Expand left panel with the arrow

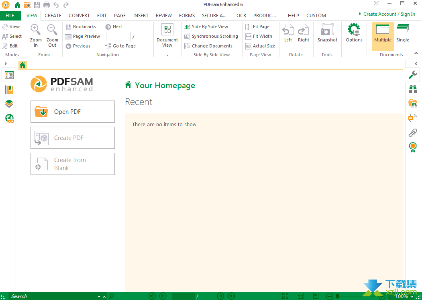pos(6,64)
